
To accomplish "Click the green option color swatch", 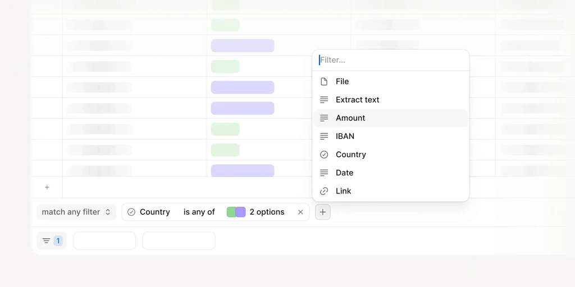I will click(231, 212).
